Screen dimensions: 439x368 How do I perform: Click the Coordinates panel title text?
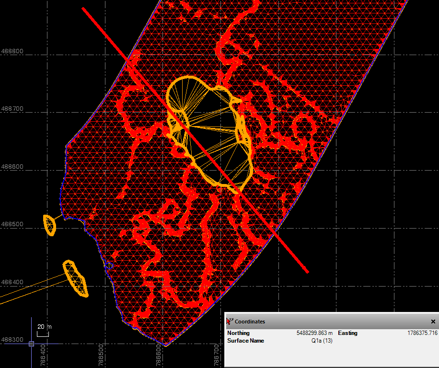[x=250, y=322]
